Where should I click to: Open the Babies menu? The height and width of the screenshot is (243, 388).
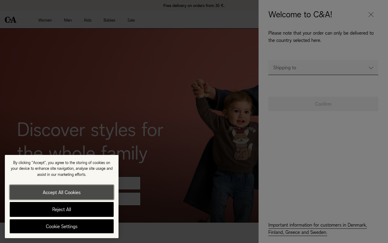pyautogui.click(x=109, y=20)
